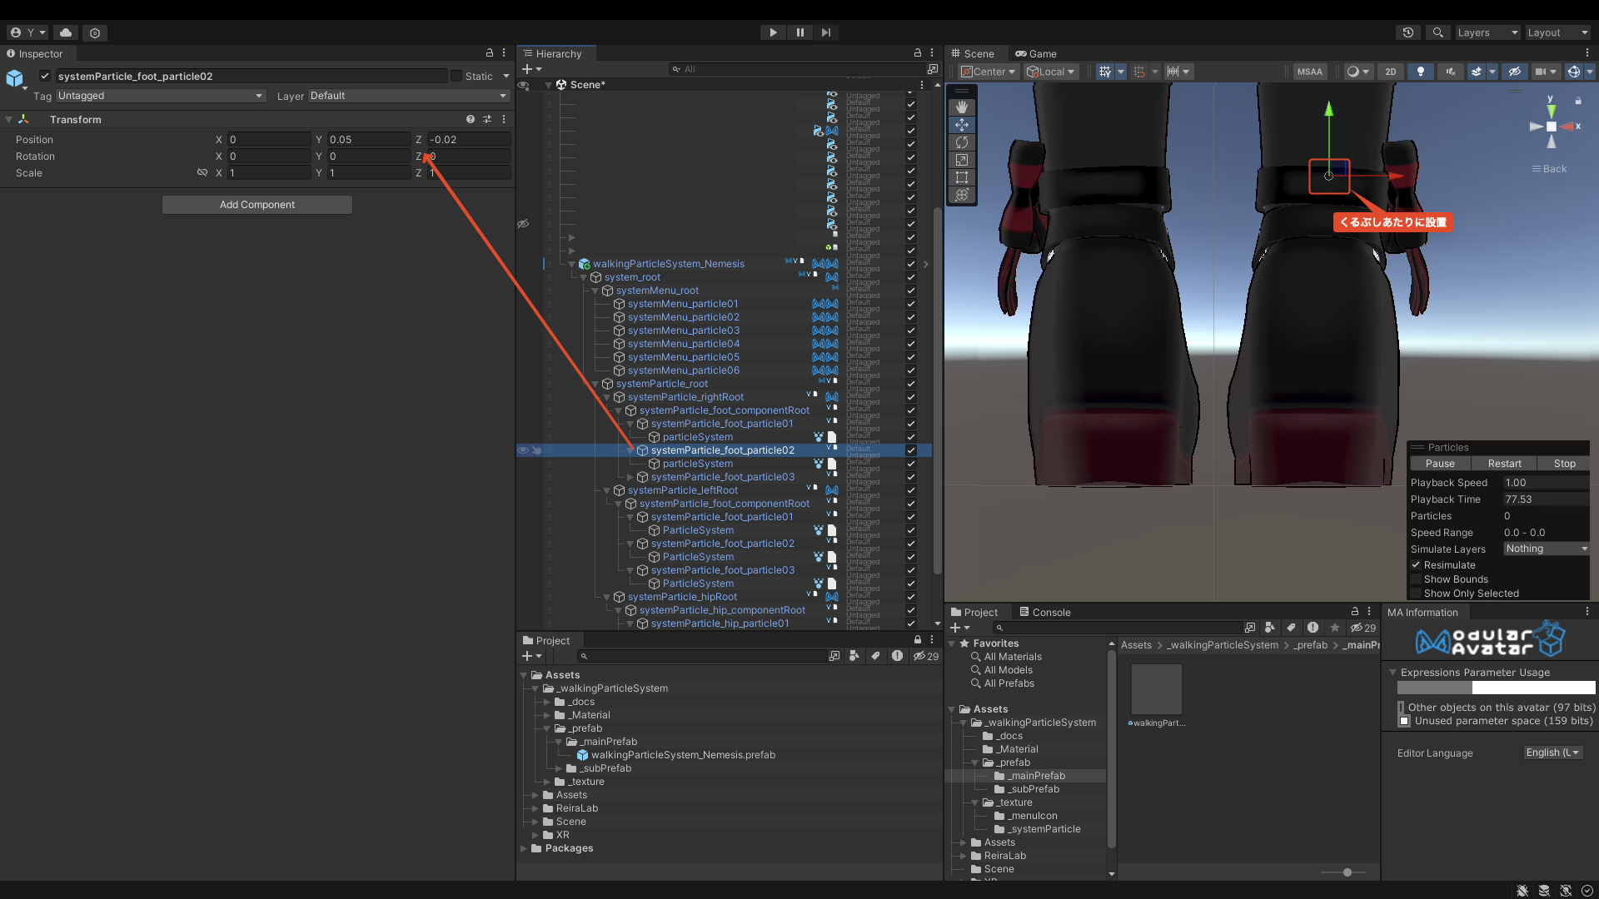Switch to the Game tab
This screenshot has height=899, width=1599.
[1035, 53]
